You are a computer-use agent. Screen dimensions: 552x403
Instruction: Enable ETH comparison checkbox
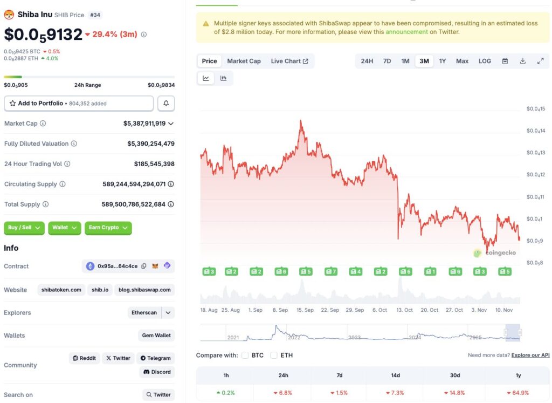[x=273, y=355]
